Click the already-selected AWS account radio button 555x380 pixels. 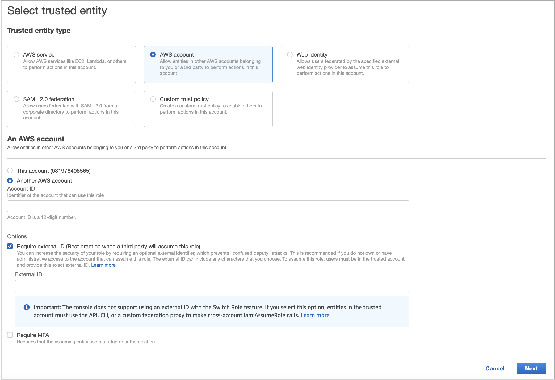(153, 54)
